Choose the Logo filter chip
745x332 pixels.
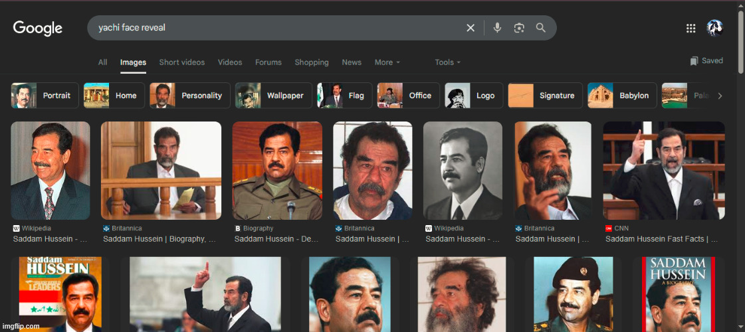[474, 96]
